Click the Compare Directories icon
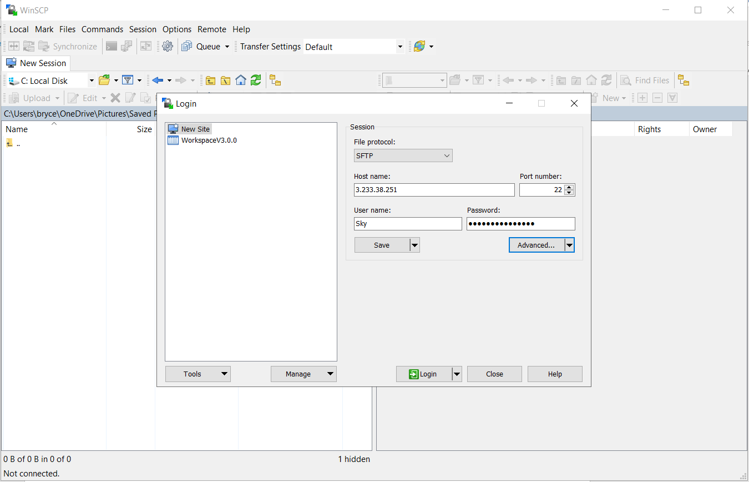749x482 pixels. [x=14, y=47]
